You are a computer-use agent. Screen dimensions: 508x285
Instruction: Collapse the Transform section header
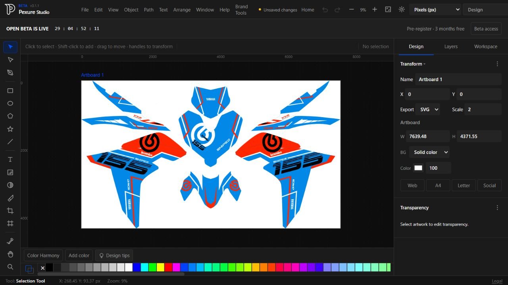coord(413,64)
